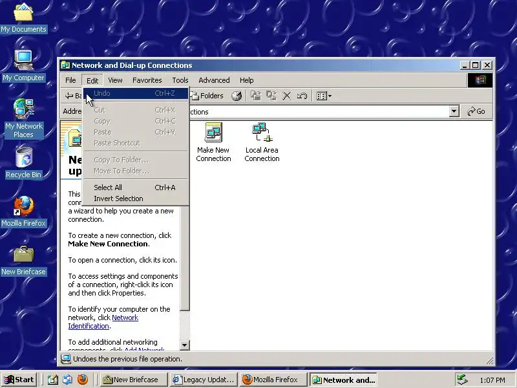Image resolution: width=517 pixels, height=388 pixels.
Task: Close the open Edit menu
Action: point(92,80)
